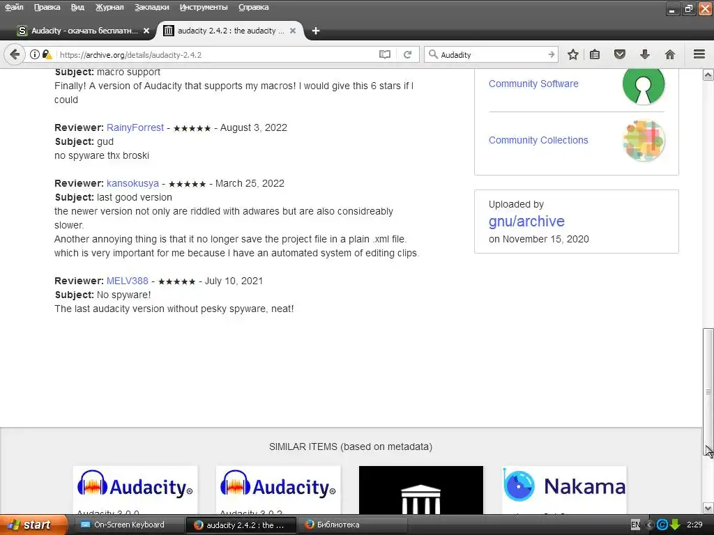Save page to Pocket icon
This screenshot has width=714, height=535.
pos(620,54)
